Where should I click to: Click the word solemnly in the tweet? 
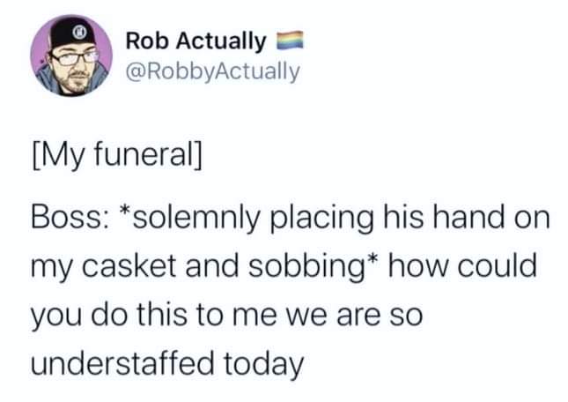[x=191, y=220]
